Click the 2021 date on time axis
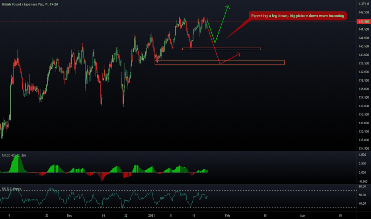Screen dimensions: 371x219 point(151,216)
